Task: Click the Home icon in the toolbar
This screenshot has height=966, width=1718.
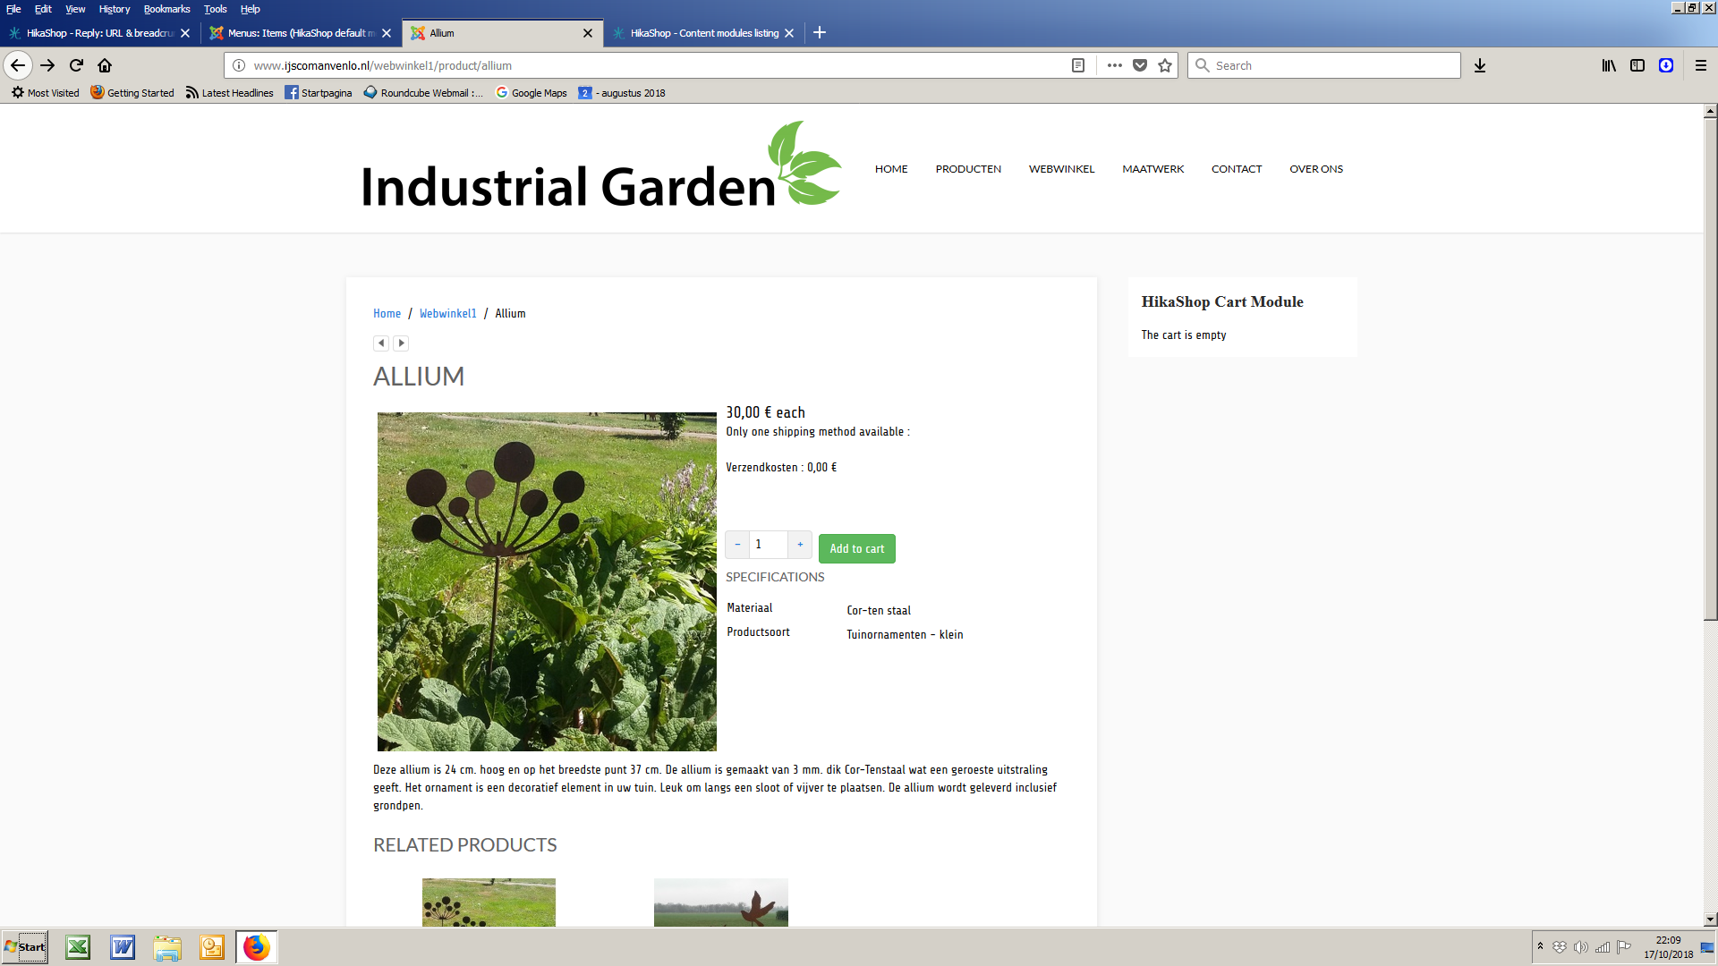Action: [x=105, y=65]
